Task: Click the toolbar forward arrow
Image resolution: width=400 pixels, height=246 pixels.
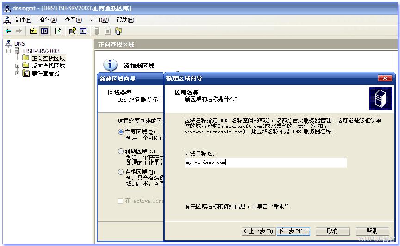Action: 19,31
